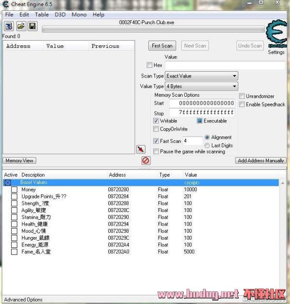
Task: Open Cheat Engine Settings logo
Action: coord(276,33)
